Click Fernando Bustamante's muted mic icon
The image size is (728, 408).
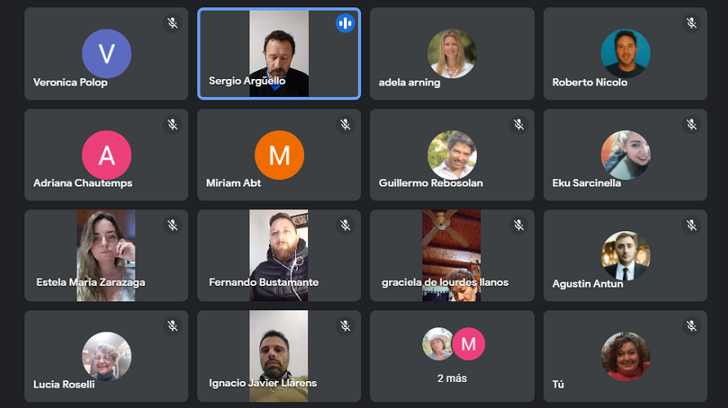[x=345, y=225]
